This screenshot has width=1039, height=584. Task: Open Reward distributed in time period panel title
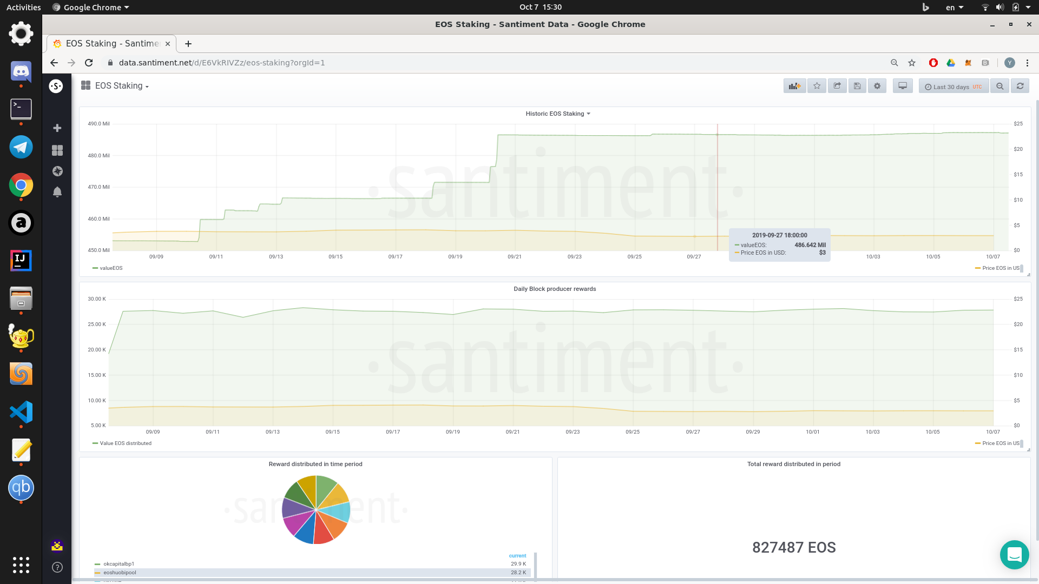point(315,464)
